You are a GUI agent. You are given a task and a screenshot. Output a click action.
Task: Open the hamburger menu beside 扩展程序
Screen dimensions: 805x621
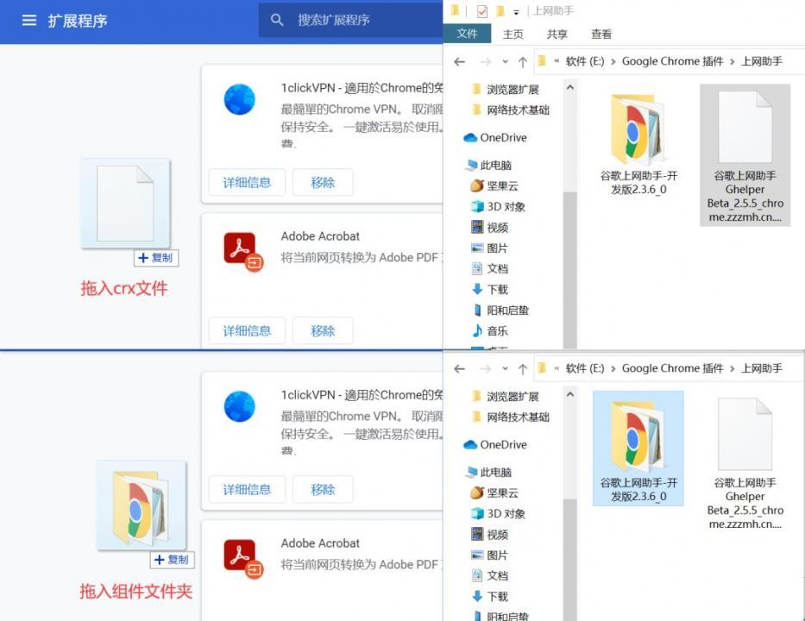[29, 21]
